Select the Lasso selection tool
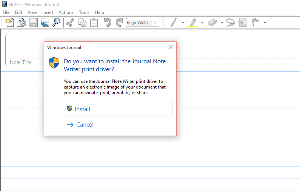300x191 pixels. (x=230, y=23)
